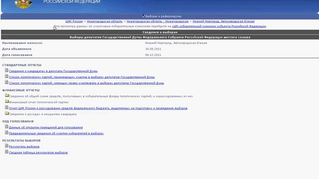Click the «Дата объявления» label
319x179 pixels.
pos(16,49)
